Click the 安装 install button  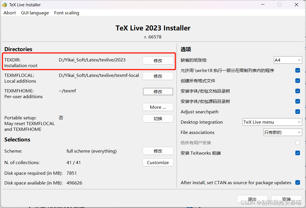(x=286, y=199)
